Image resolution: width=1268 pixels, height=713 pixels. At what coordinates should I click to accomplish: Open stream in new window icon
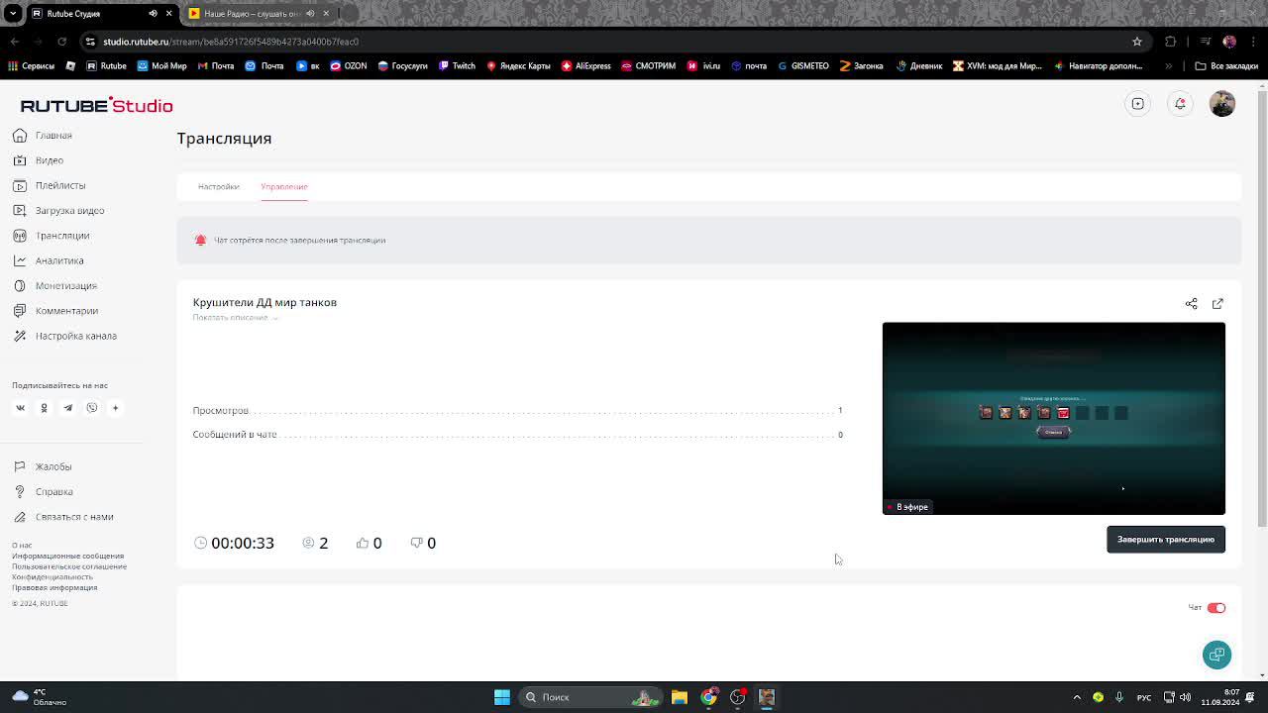coord(1217,304)
